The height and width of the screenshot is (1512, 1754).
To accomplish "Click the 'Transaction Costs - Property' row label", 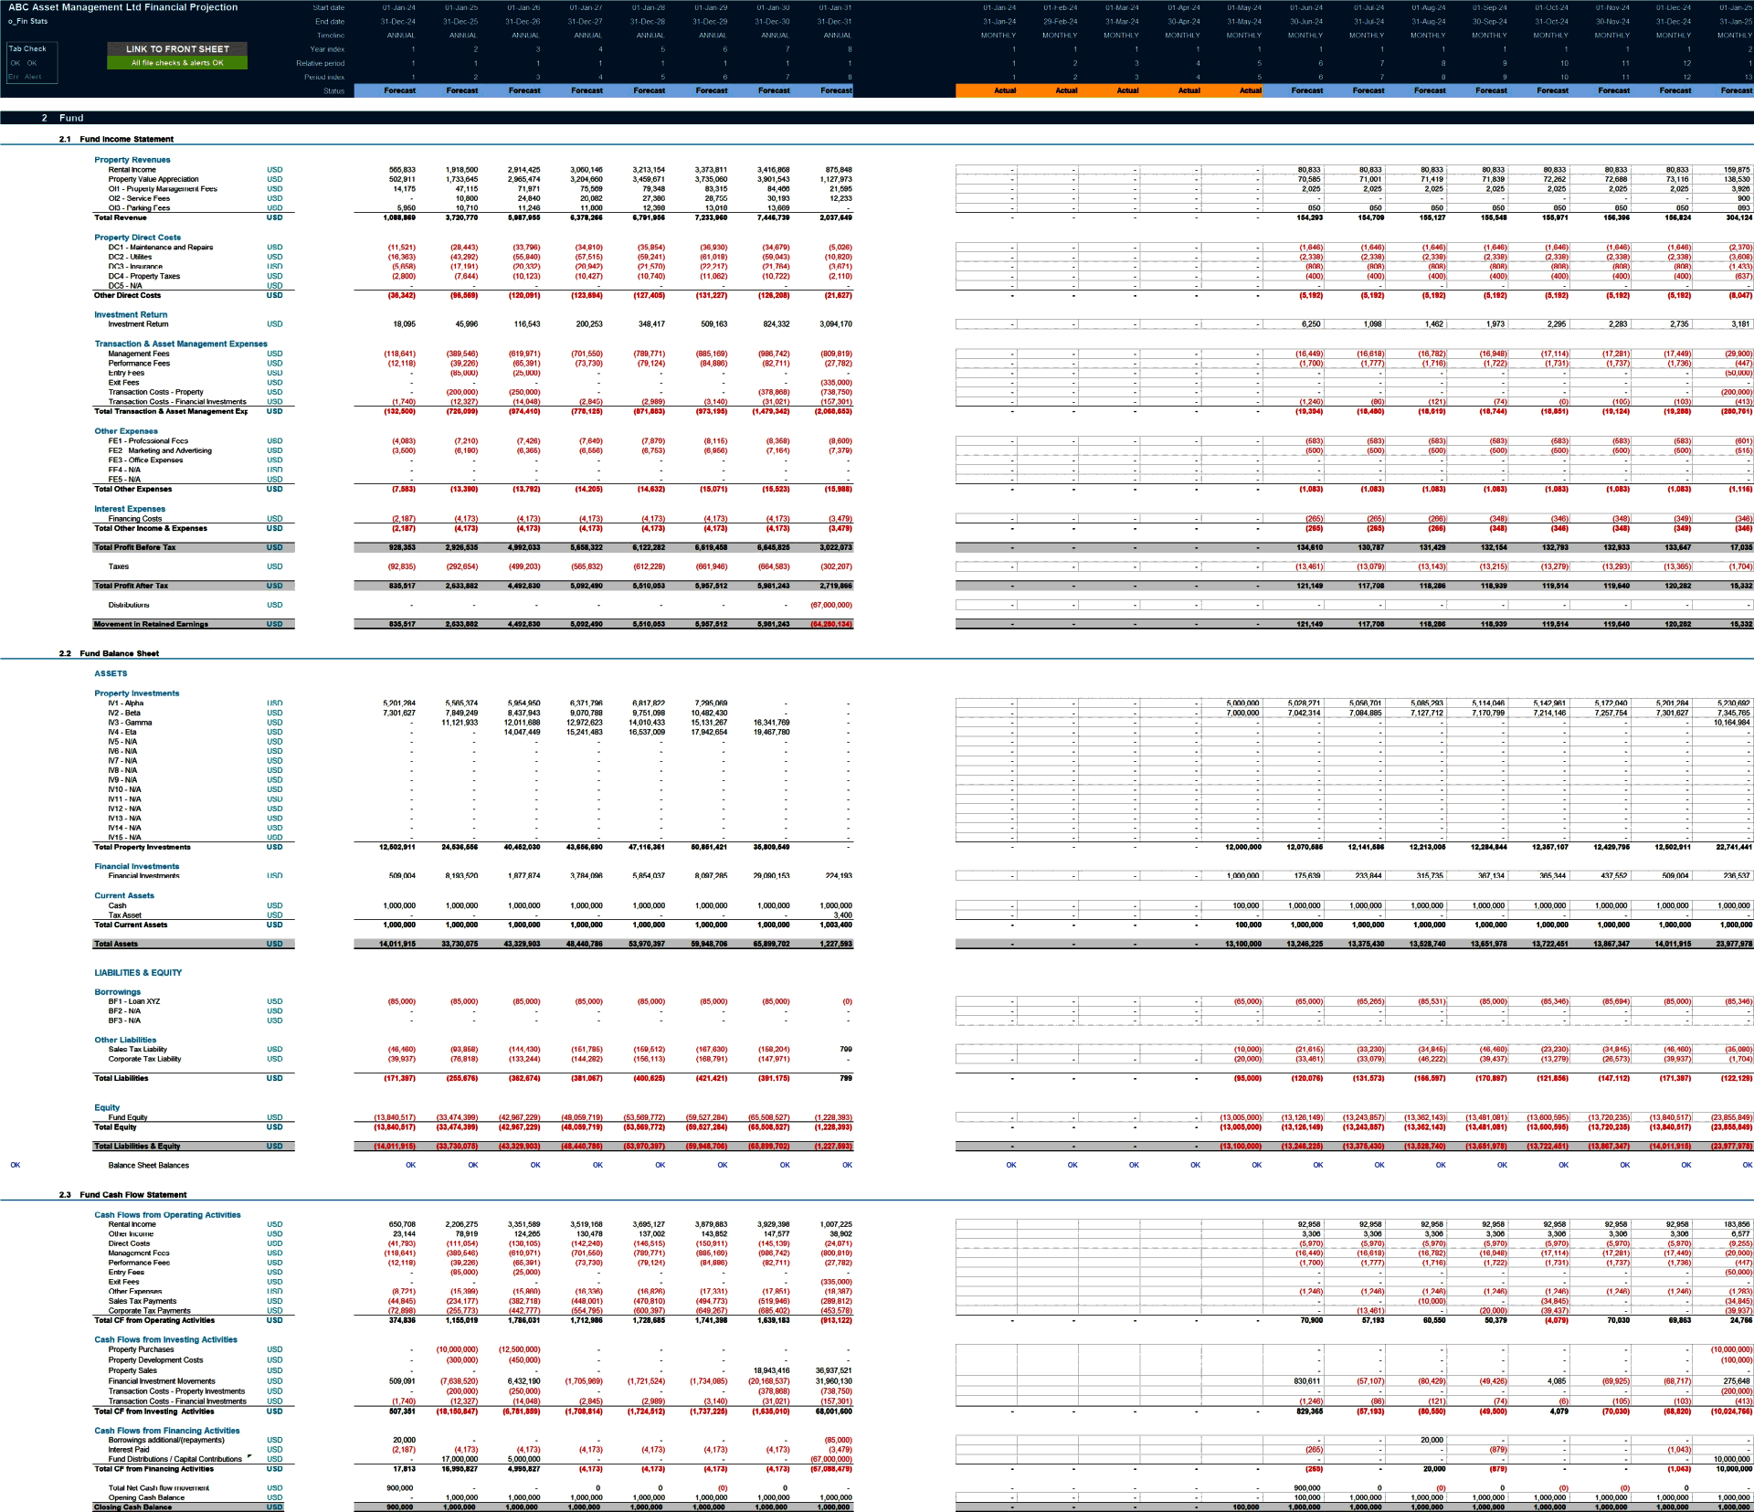I will tap(156, 392).
